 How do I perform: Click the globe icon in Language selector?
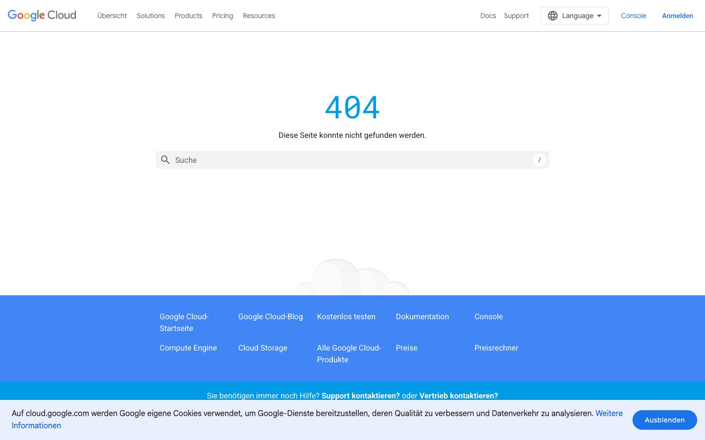coord(553,16)
